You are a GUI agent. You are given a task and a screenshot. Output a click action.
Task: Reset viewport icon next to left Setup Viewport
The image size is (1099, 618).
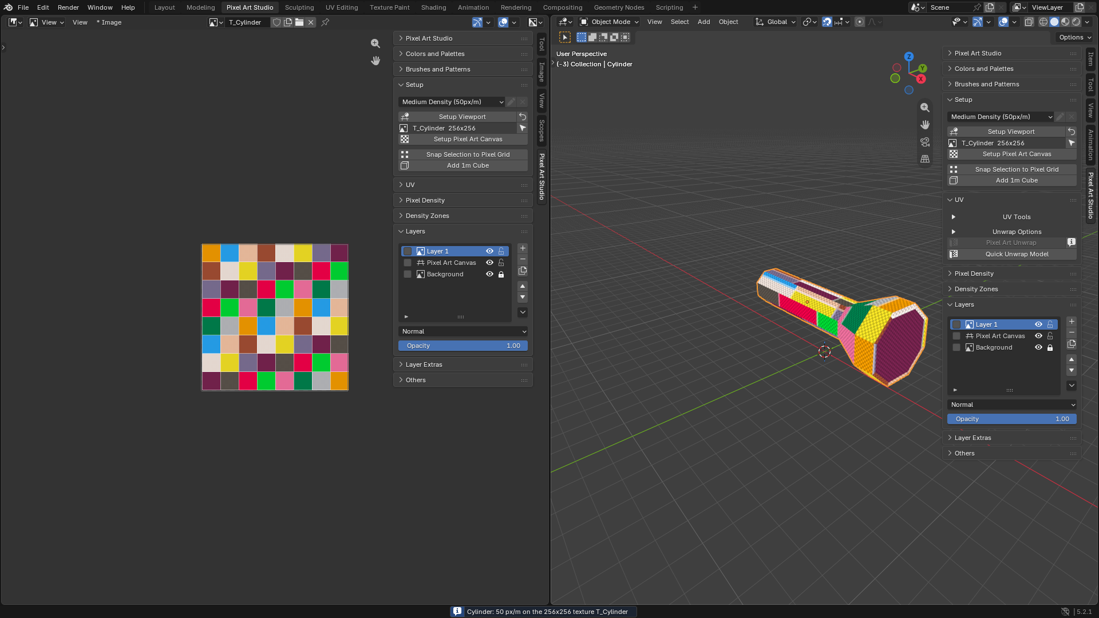(523, 117)
